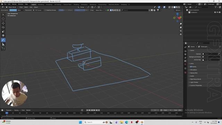Select the Measure tool
The width and height of the screenshot is (222, 125).
[x=3, y=44]
